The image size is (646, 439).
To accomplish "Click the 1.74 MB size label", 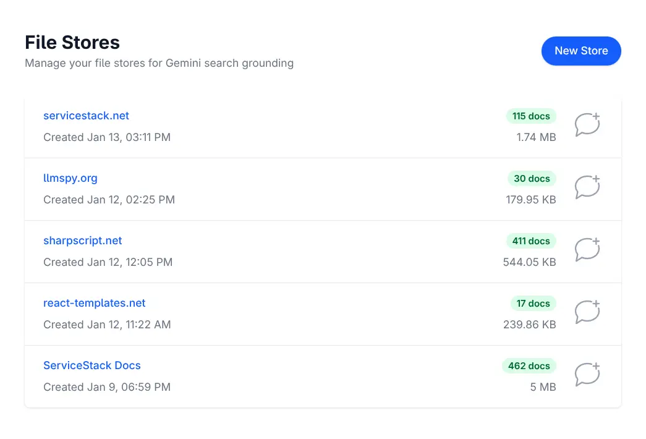I will click(x=536, y=137).
